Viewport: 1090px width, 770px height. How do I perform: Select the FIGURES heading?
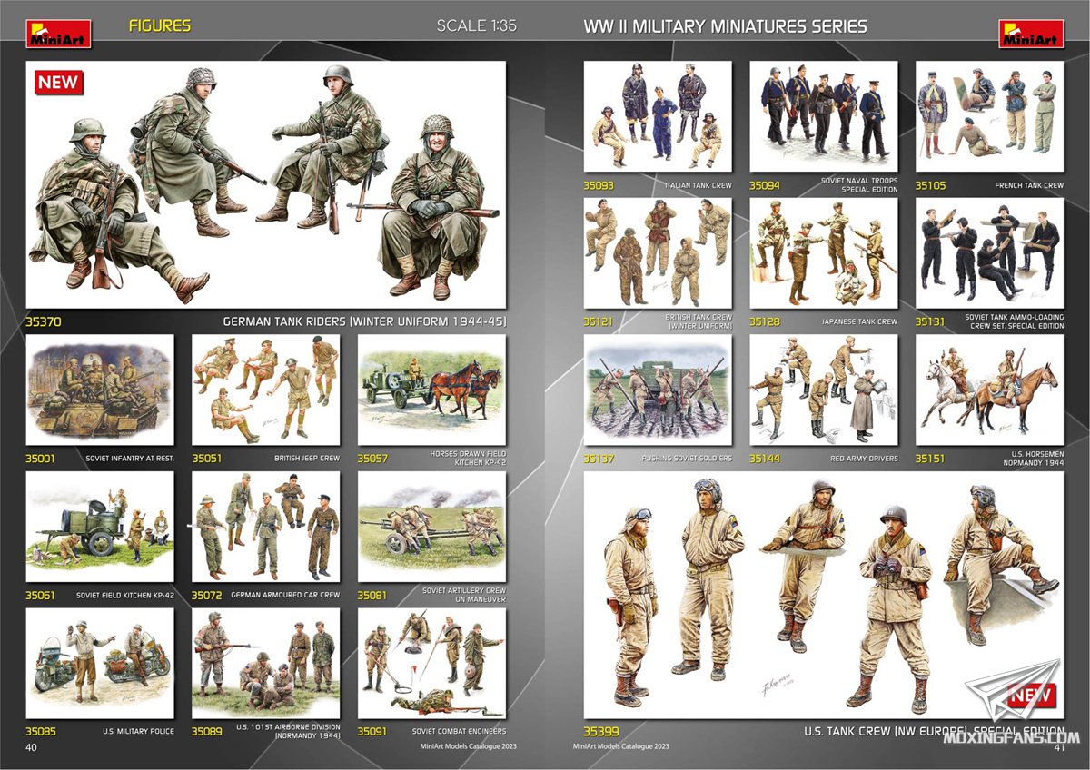click(160, 25)
